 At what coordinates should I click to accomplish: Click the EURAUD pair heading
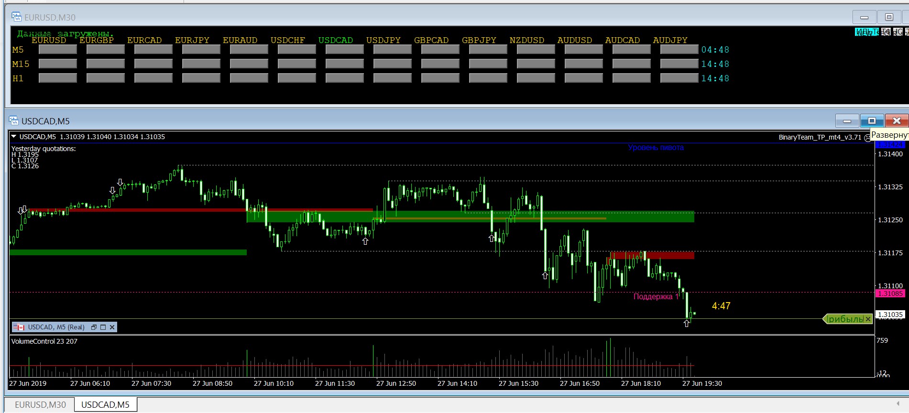pos(240,40)
